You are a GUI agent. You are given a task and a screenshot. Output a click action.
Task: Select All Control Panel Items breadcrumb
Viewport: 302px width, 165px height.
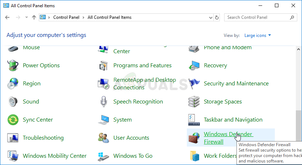tap(109, 17)
